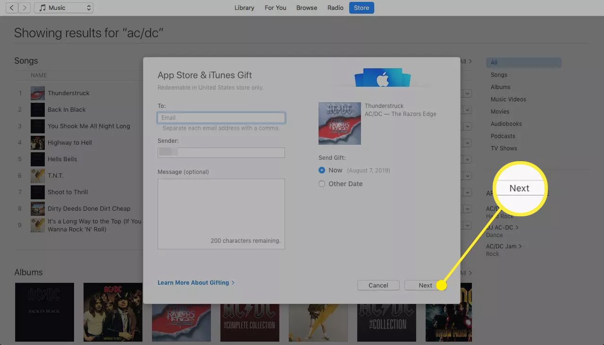Click the Albums section heading
Viewport: 604px width, 345px height.
(28, 272)
